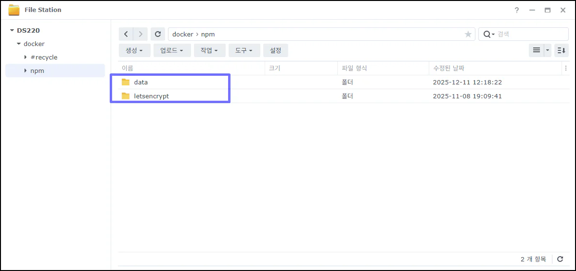Click the search magnifier icon
The height and width of the screenshot is (271, 576).
pyautogui.click(x=487, y=34)
